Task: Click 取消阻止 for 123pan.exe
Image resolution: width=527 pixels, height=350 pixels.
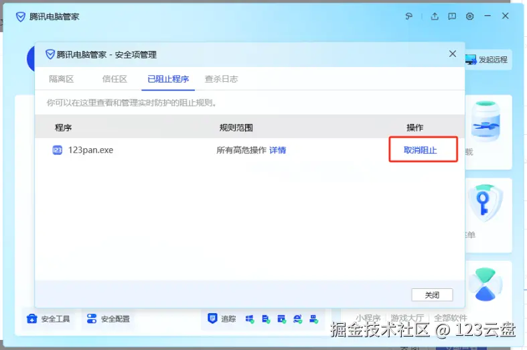Action: click(420, 150)
